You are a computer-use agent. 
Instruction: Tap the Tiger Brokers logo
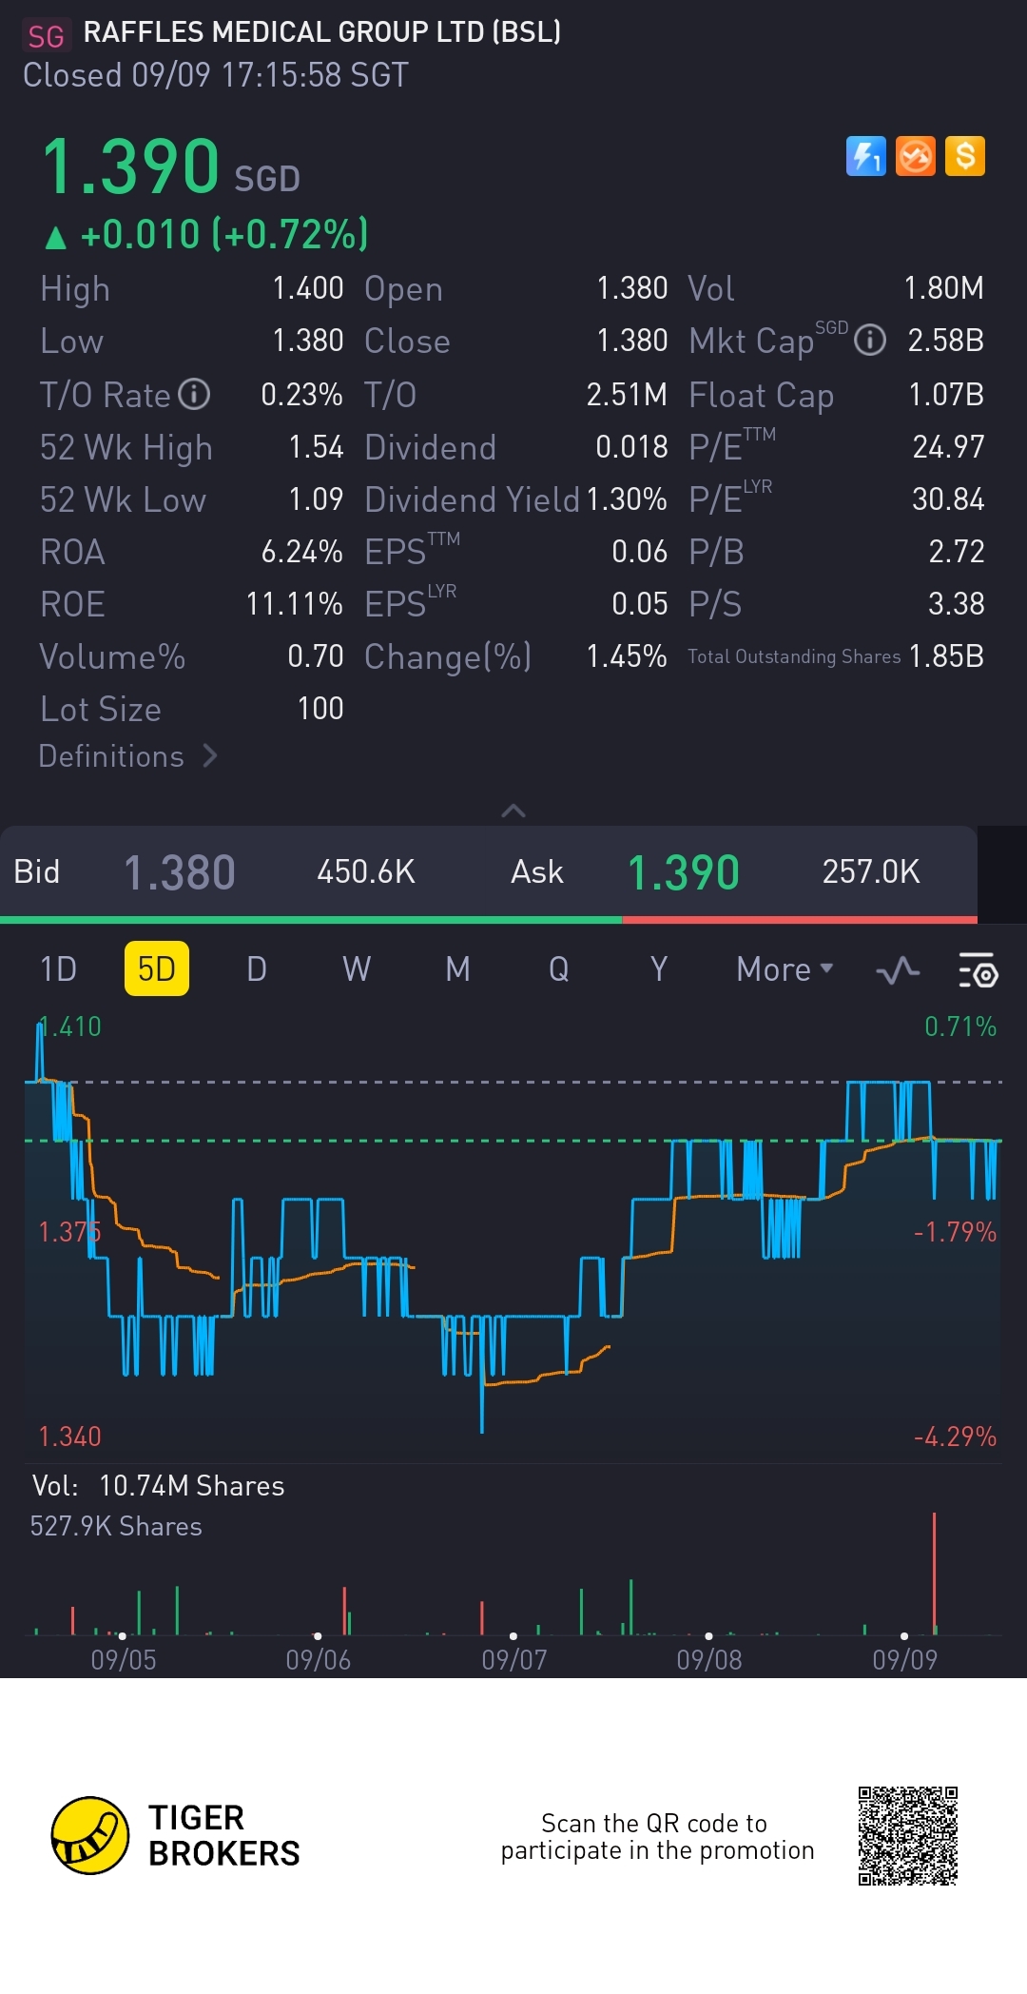click(x=175, y=1836)
